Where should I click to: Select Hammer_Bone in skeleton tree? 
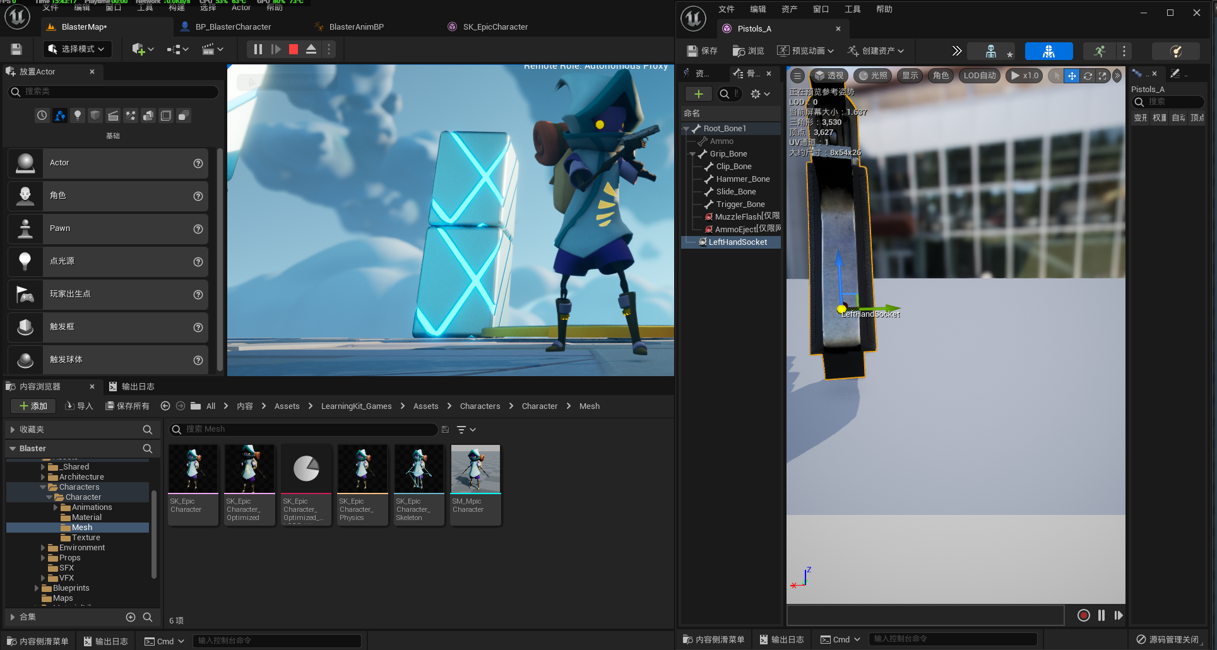point(742,179)
